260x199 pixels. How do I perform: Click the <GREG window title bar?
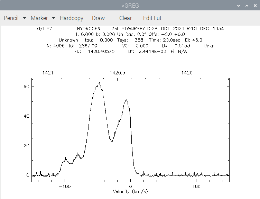coord(130,6)
